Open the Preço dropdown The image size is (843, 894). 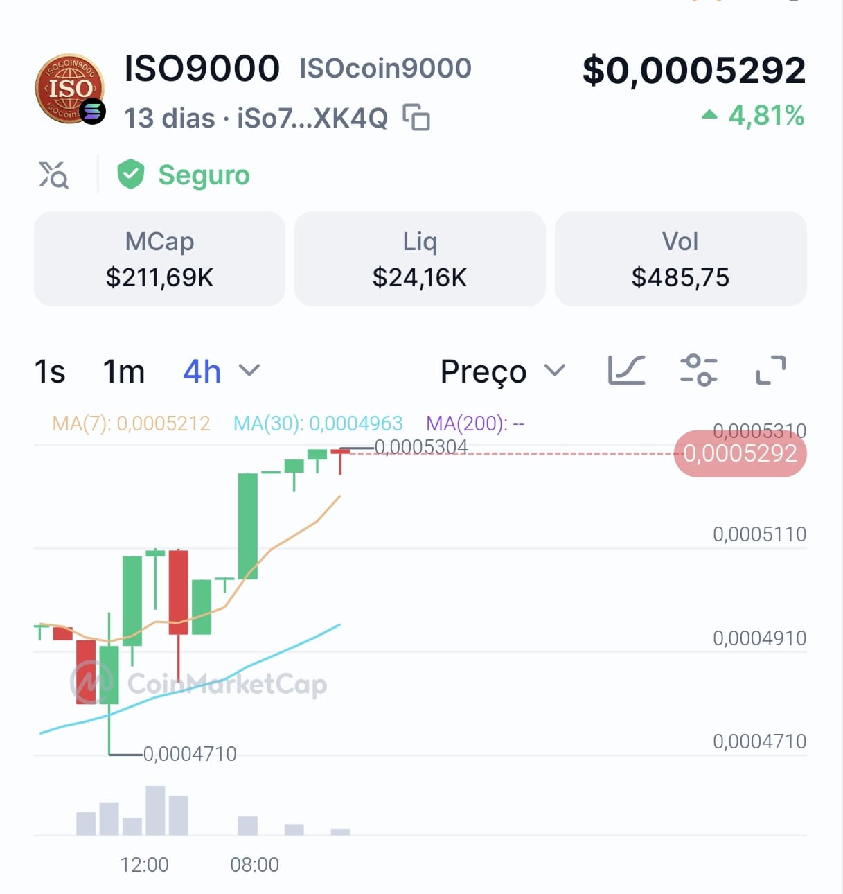[503, 371]
